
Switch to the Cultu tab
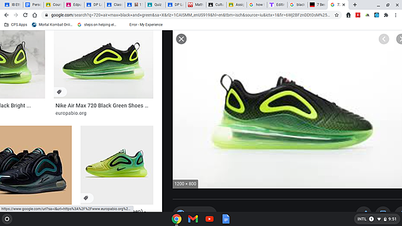216,4
